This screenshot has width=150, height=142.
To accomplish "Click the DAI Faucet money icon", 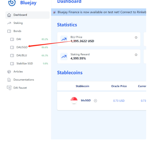I will [9, 88].
